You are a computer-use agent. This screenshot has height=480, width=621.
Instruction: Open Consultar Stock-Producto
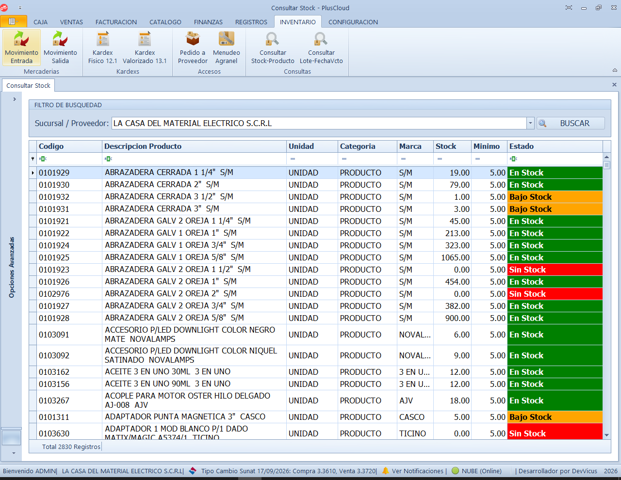[x=273, y=47]
